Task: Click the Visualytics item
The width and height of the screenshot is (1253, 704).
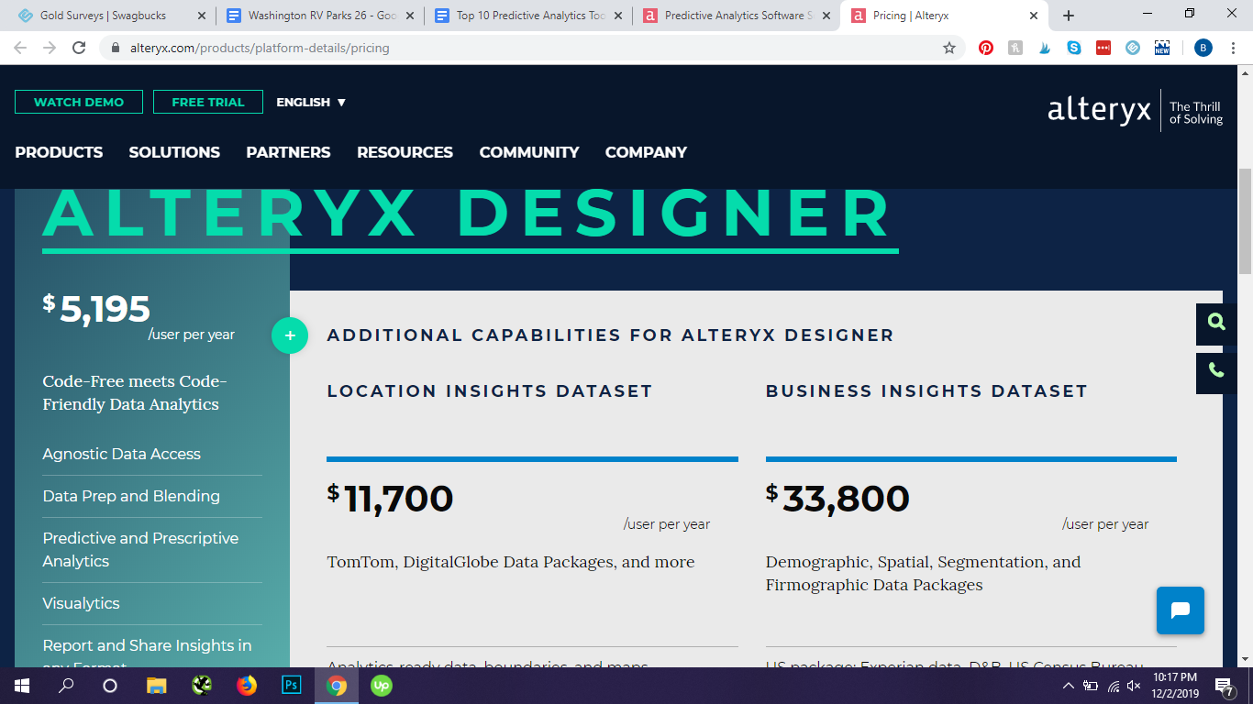Action: pos(81,603)
